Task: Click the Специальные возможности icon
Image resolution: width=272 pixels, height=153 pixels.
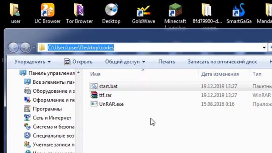Action: click(27, 135)
